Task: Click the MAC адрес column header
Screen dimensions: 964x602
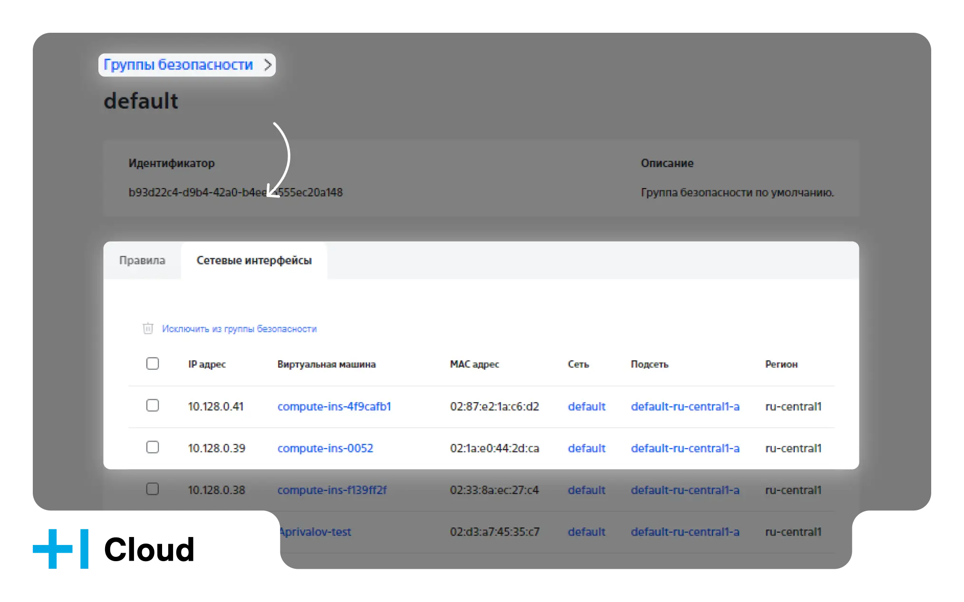Action: [474, 364]
